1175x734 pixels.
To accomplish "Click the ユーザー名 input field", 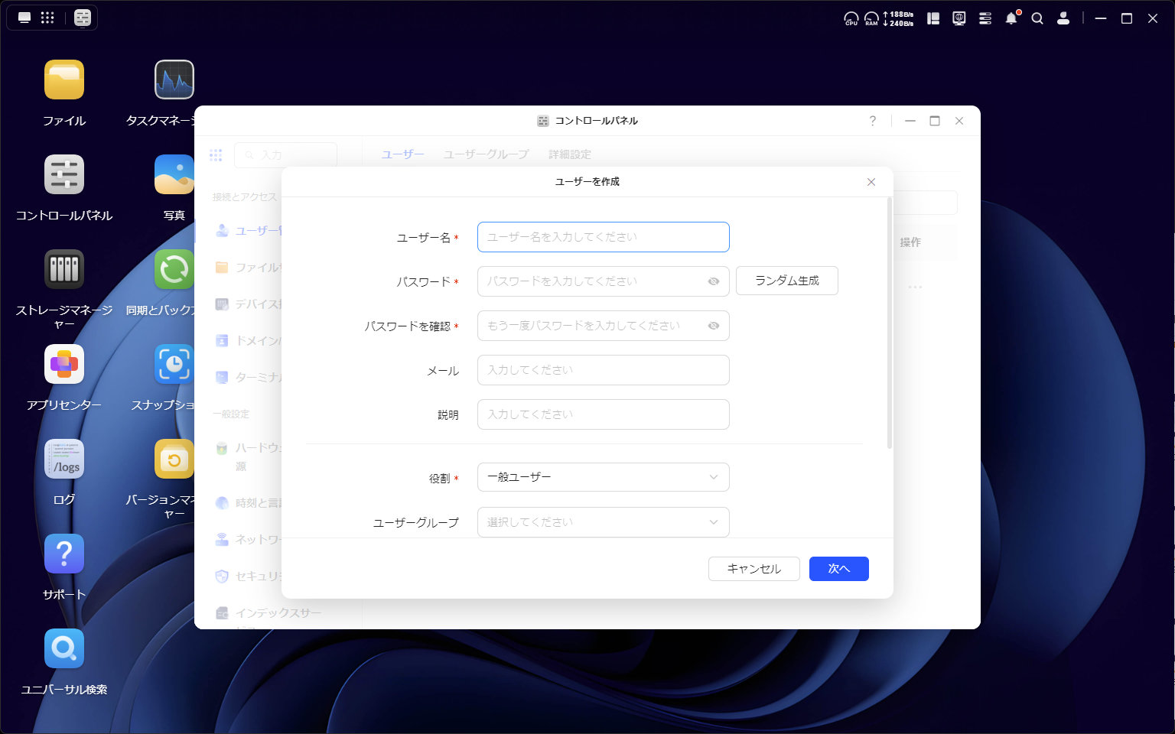I will pos(603,237).
